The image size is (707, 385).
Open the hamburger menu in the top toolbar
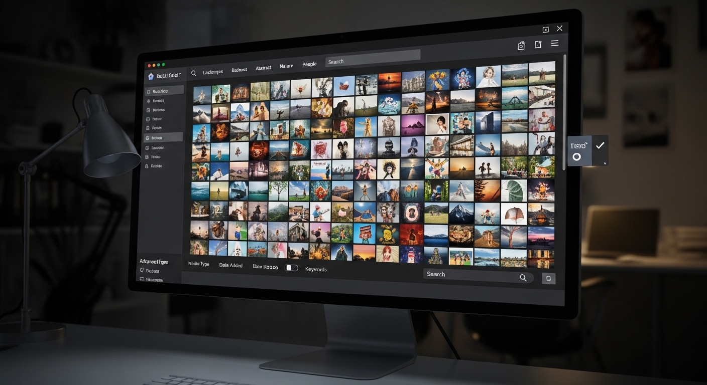555,44
